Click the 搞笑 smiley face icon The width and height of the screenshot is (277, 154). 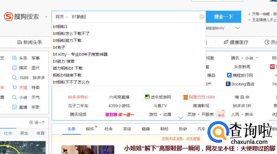(x=14, y=68)
